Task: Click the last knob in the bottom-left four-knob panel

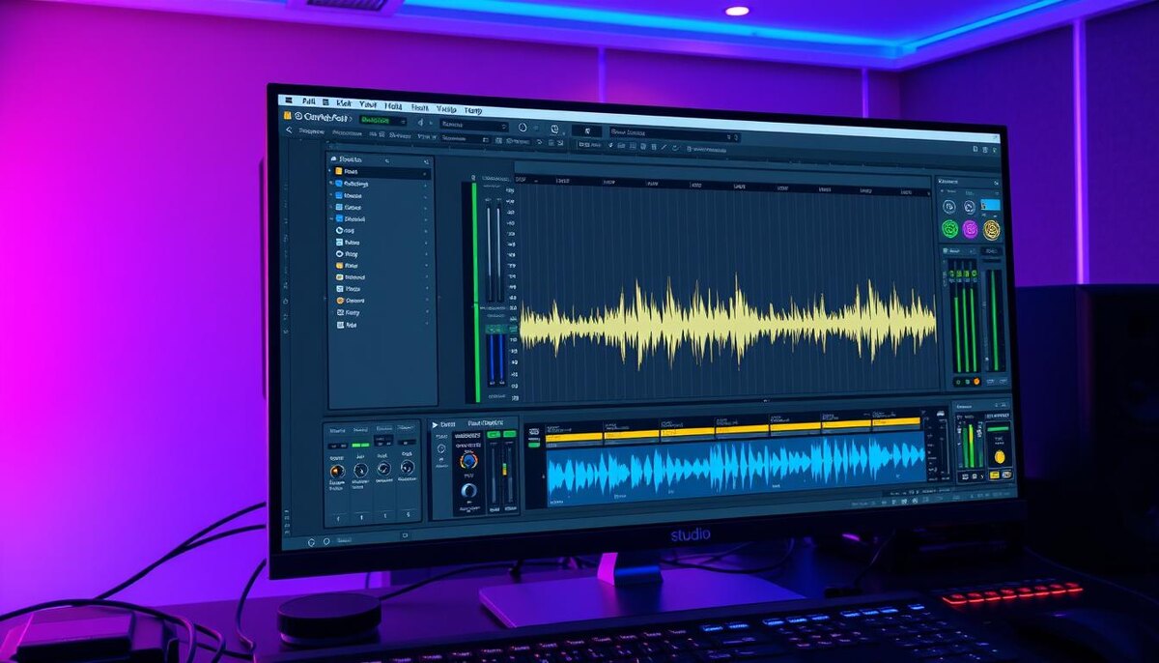Action: (x=409, y=469)
